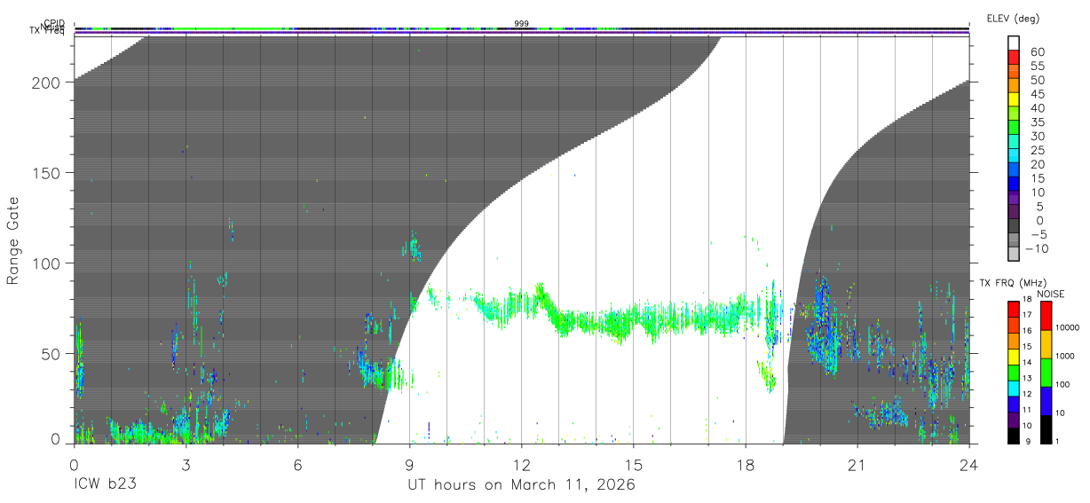1090x503 pixels.
Task: Click the '21' hour tick on the UT axis
Action: click(857, 465)
